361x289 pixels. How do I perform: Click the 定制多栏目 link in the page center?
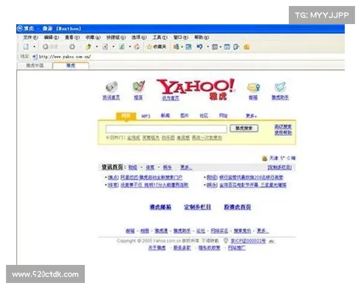[197, 207]
